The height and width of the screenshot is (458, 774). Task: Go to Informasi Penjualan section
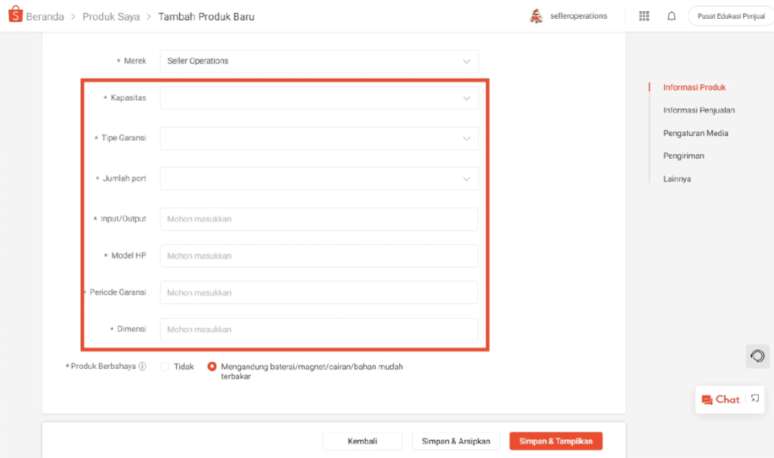(x=699, y=110)
